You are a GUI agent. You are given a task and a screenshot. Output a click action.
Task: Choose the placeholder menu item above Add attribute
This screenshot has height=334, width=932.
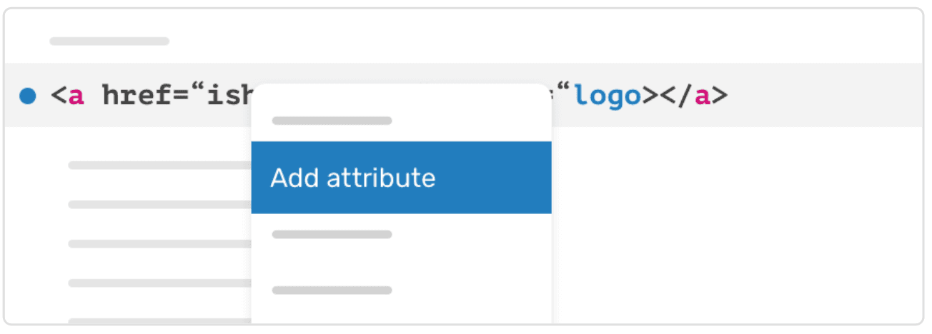pyautogui.click(x=332, y=121)
